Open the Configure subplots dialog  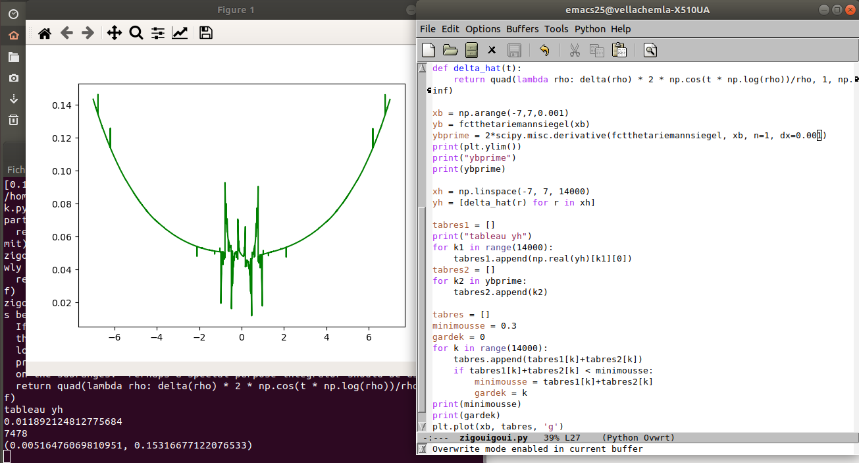point(158,33)
